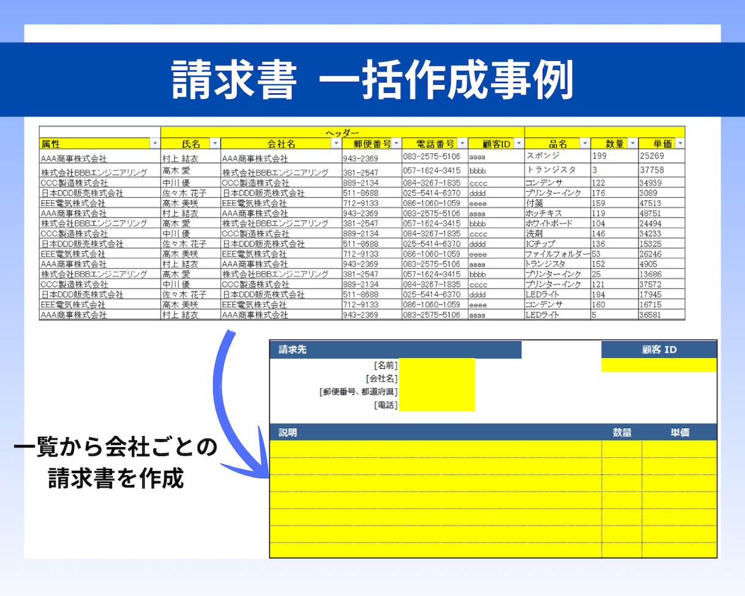Screen dimensions: 745x596
Task: Select the プリンターインク cell with quantity 176
Action: tap(557, 193)
